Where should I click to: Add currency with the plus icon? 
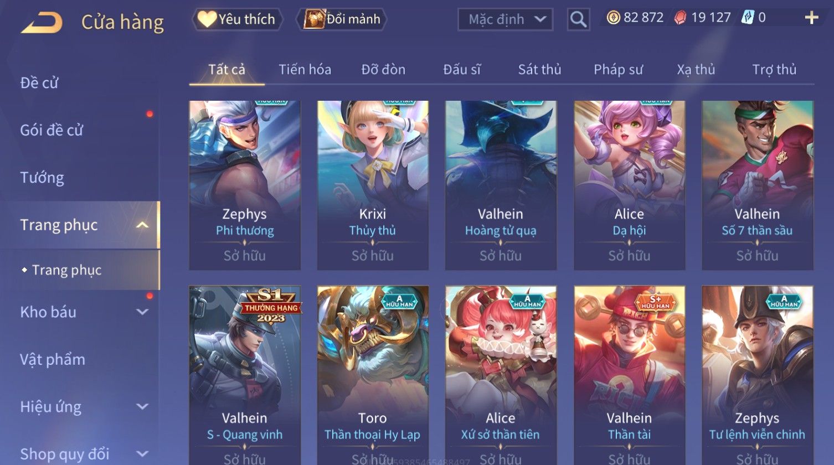[x=811, y=18]
